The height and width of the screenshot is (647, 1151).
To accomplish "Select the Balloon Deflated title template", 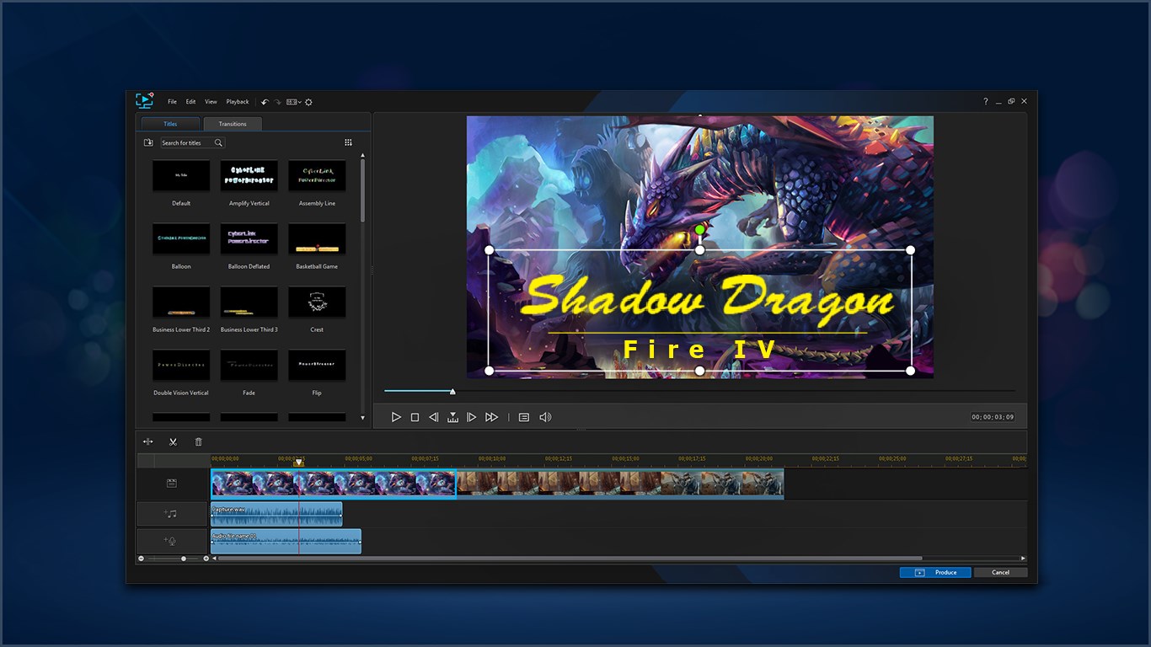I will click(x=249, y=238).
